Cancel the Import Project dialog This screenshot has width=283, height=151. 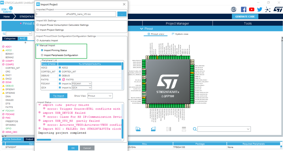pyautogui.click(x=87, y=148)
